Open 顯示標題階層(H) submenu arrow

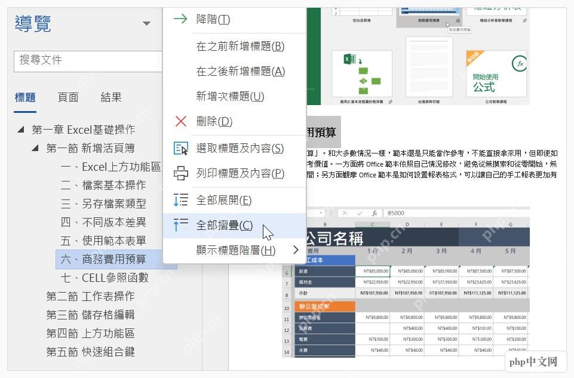(x=296, y=250)
